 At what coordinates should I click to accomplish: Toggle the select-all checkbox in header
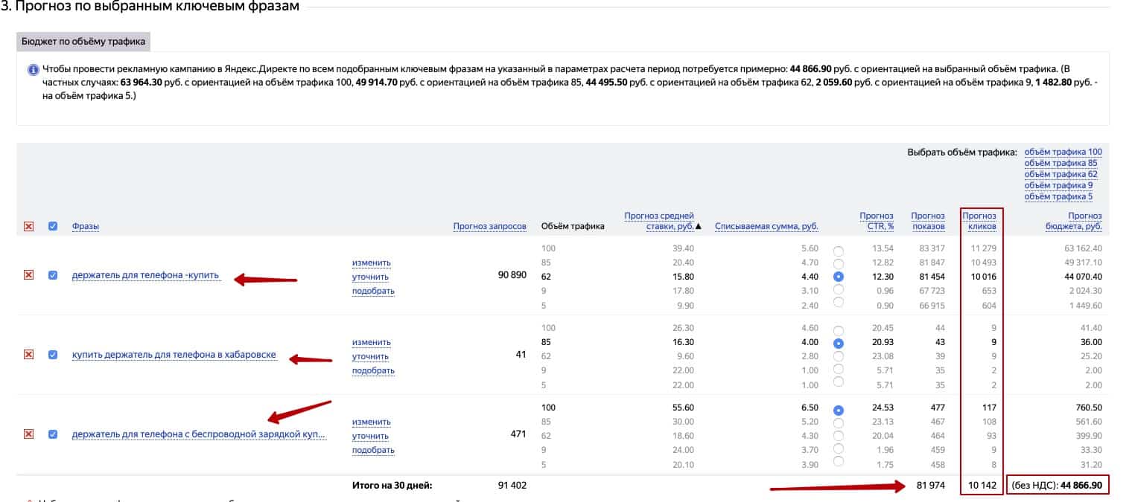tap(53, 226)
